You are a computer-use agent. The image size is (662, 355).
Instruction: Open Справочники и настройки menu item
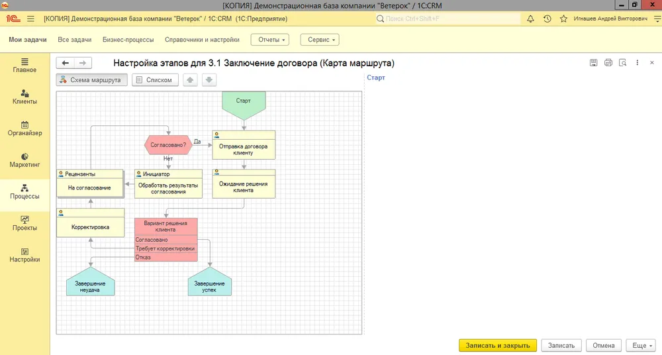coord(202,40)
